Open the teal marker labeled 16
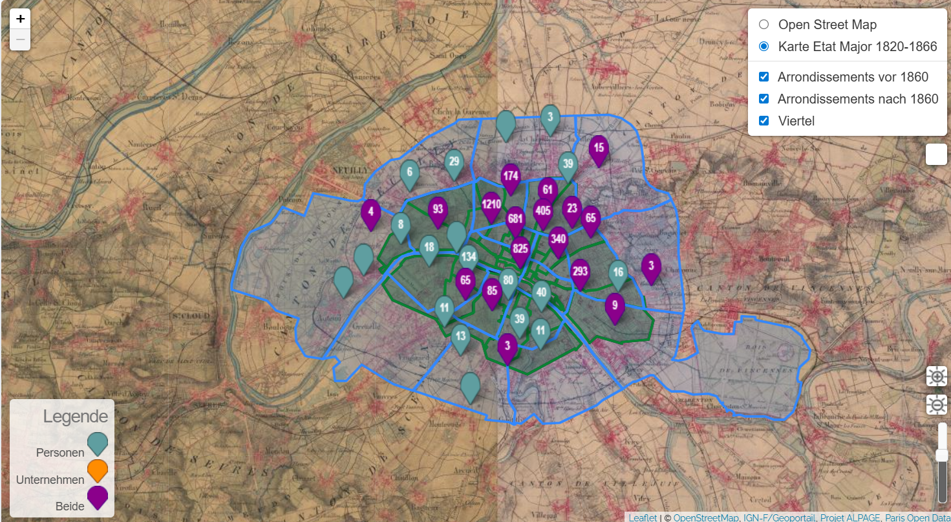This screenshot has height=522, width=951. coord(619,276)
